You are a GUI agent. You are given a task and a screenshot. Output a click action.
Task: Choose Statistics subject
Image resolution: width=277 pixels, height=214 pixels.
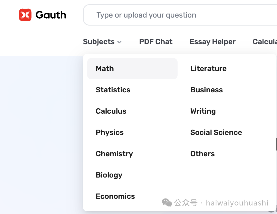(x=132, y=90)
